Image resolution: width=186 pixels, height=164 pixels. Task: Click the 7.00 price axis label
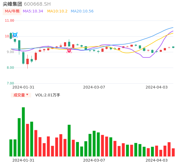(x=10, y=83)
